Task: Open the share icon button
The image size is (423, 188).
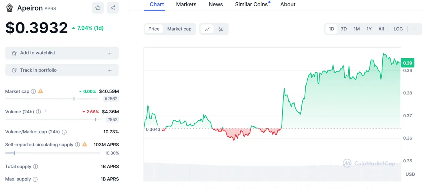Action: coord(113,8)
